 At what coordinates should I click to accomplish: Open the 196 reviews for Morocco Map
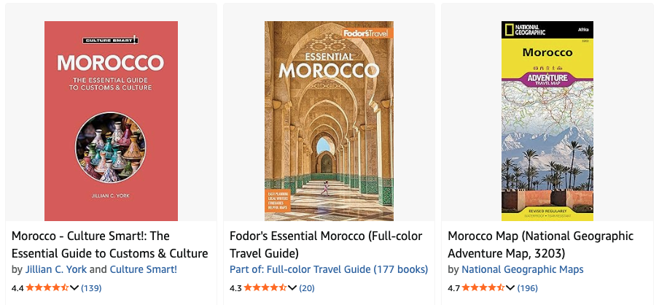click(x=527, y=287)
